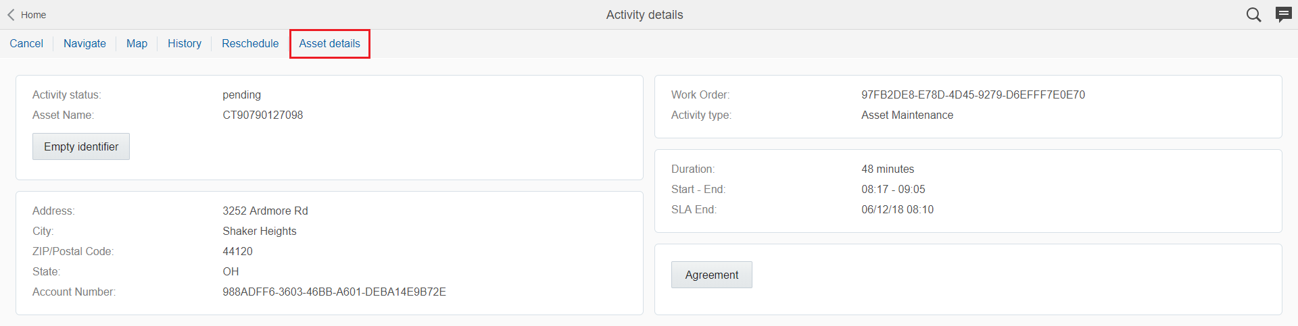Cancel the activity
The height and width of the screenshot is (326, 1298).
pyautogui.click(x=26, y=43)
